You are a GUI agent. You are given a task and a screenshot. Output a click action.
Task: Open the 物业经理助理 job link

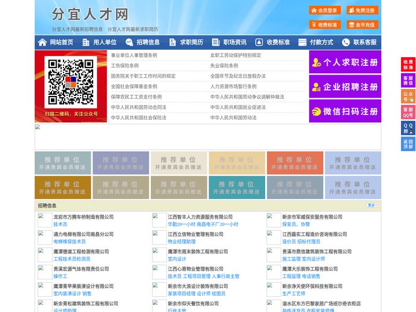pyautogui.click(x=181, y=242)
